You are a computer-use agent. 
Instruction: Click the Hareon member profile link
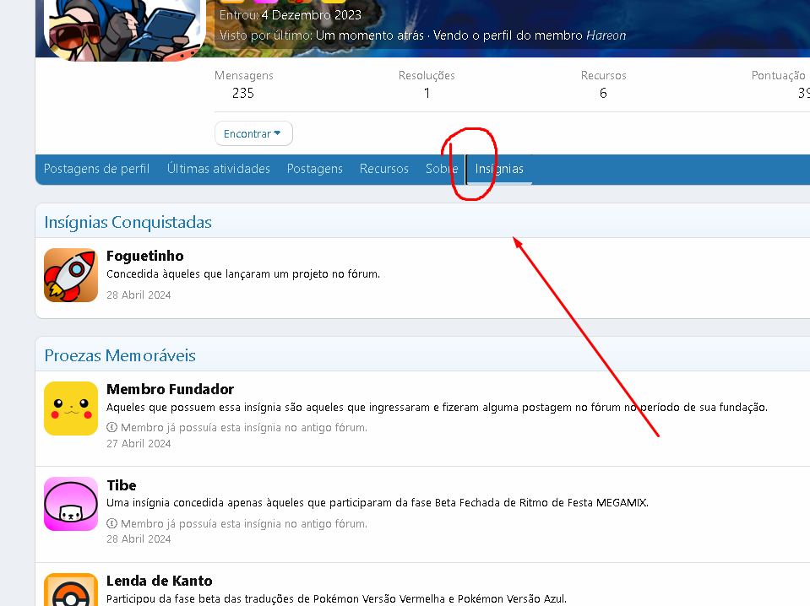(x=606, y=35)
